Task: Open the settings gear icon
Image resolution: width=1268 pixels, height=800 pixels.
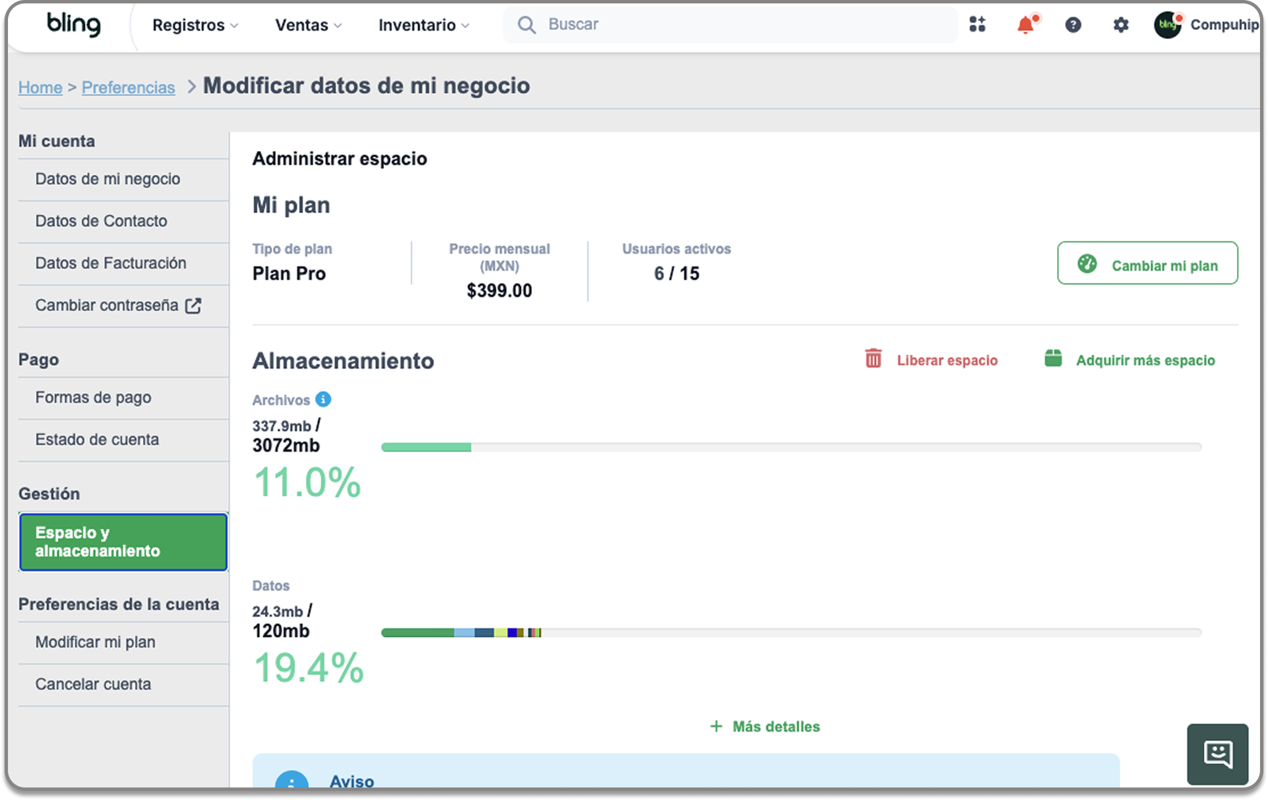Action: click(1121, 24)
